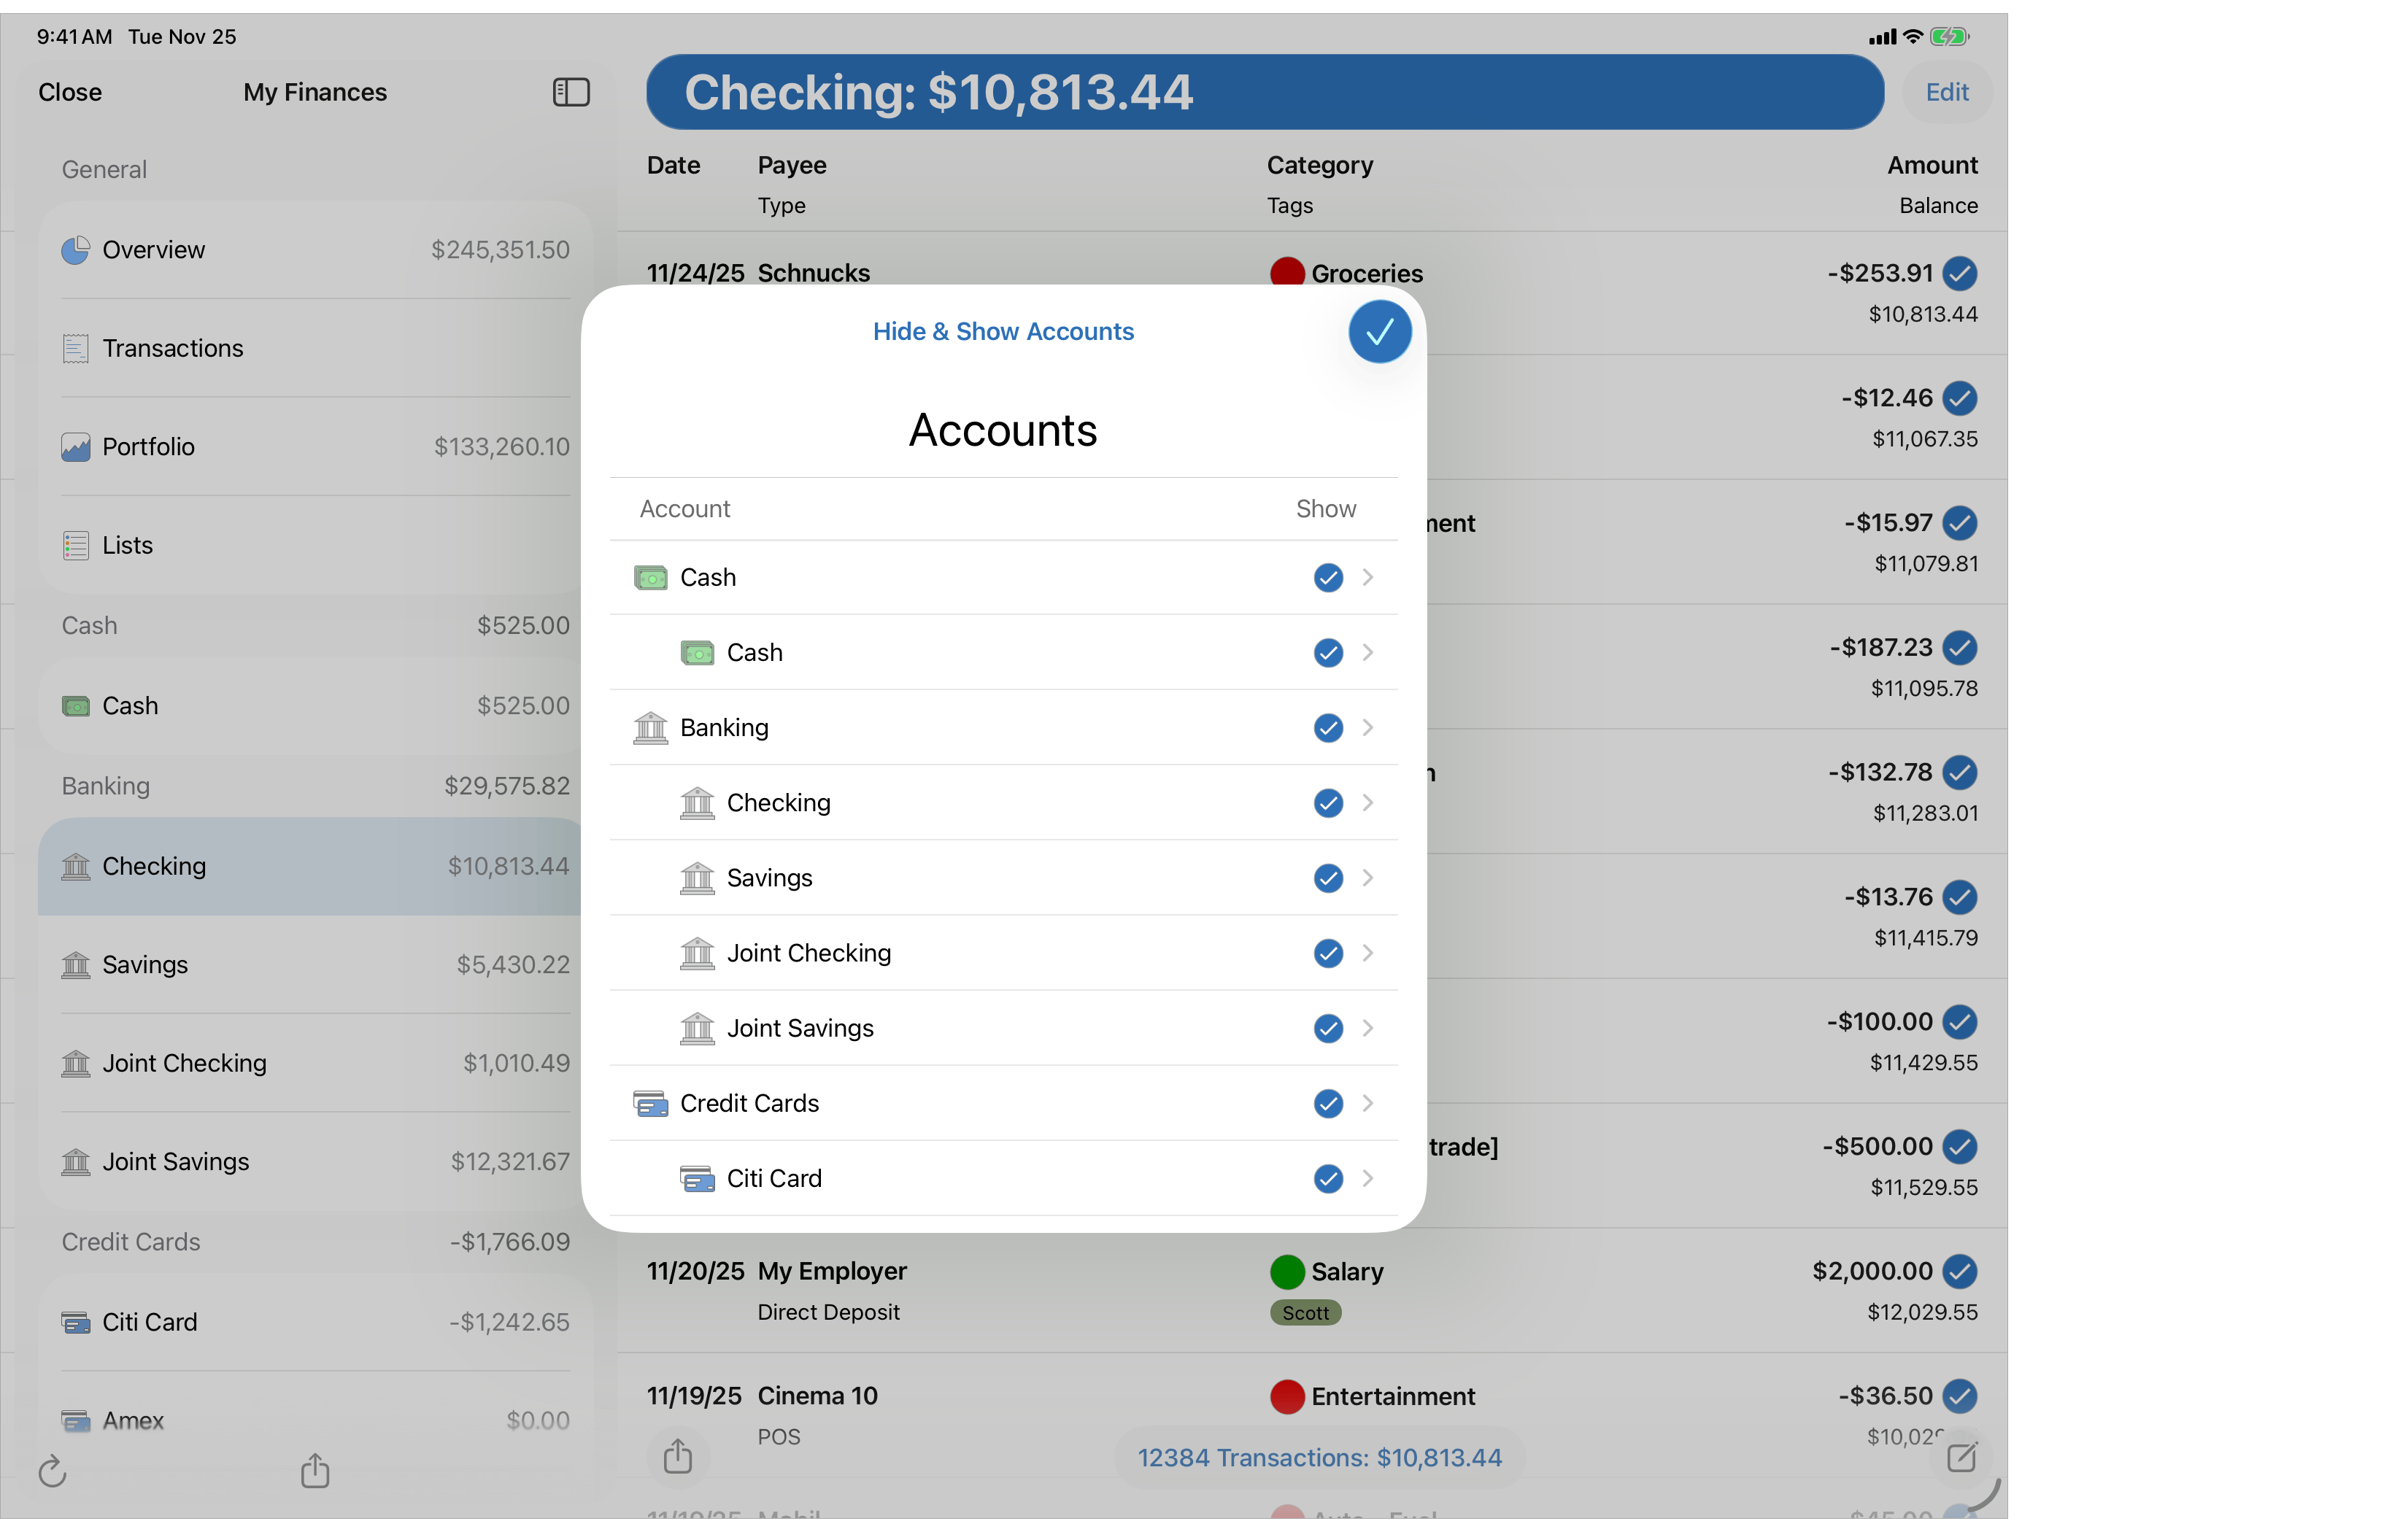Tap Close at the top left
The image size is (2408, 1532).
(70, 92)
